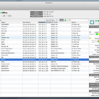99x99 pixels.
Task: Sort by IP Address column header
Action: point(44,22)
